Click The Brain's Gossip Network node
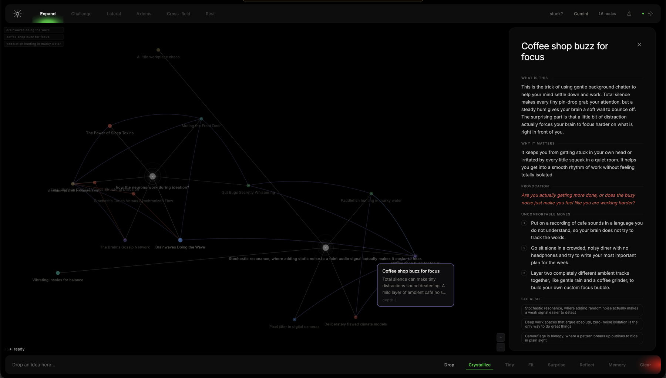The image size is (666, 378). 125,240
